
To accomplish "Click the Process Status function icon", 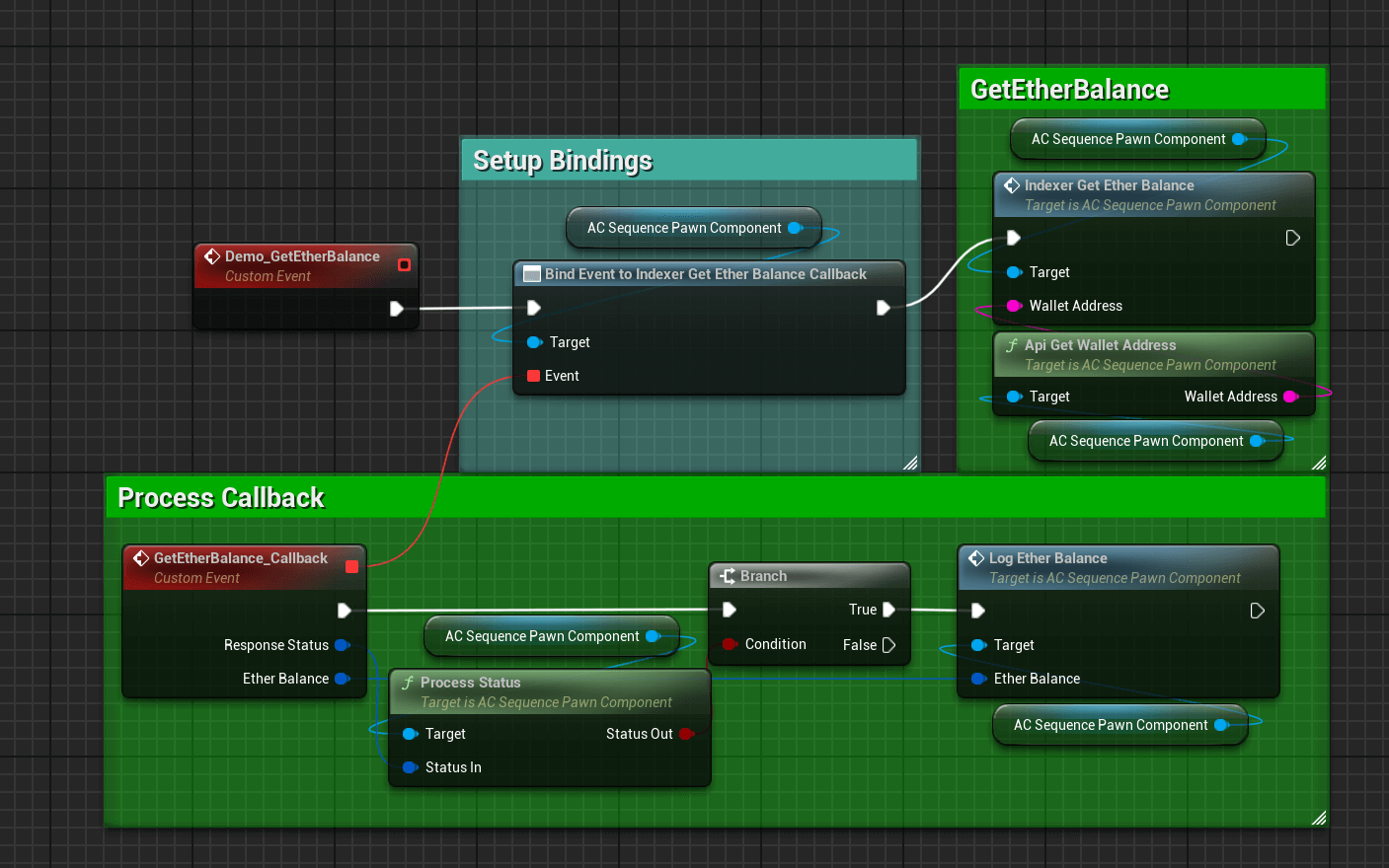I will [x=408, y=683].
